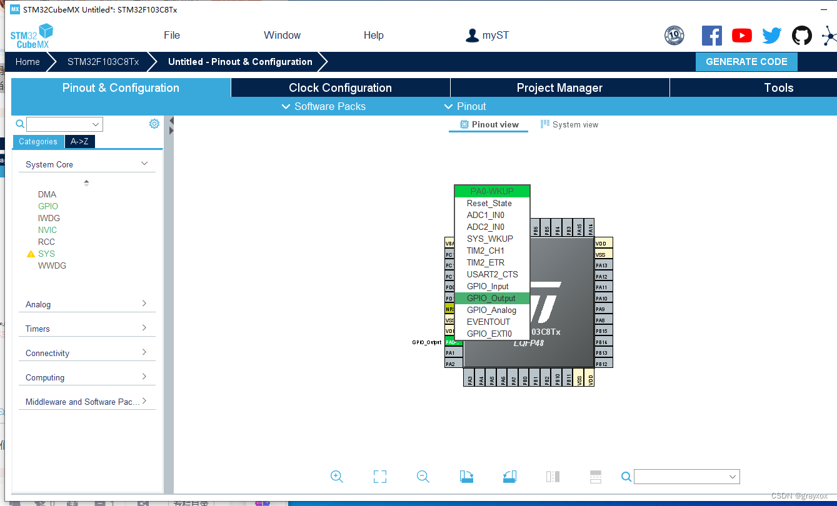
Task: Fit the chip to the view (best fit icon)
Action: point(380,477)
